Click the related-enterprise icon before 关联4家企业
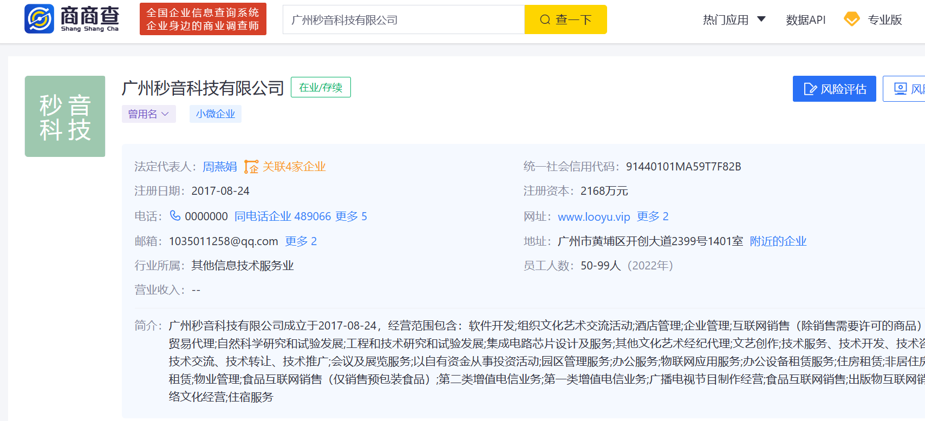 pyautogui.click(x=251, y=167)
